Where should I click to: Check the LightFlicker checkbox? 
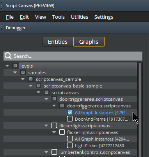click(x=70, y=145)
